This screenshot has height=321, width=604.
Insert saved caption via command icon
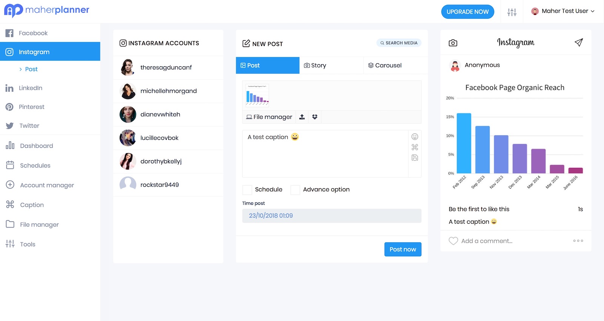(x=415, y=147)
